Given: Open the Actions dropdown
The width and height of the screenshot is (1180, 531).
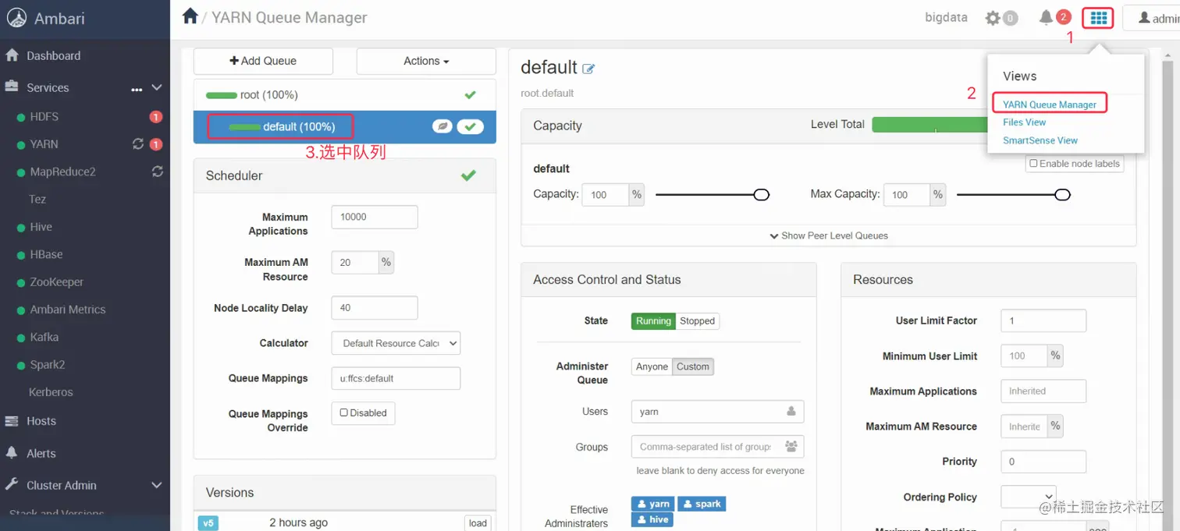Looking at the screenshot, I should (426, 61).
